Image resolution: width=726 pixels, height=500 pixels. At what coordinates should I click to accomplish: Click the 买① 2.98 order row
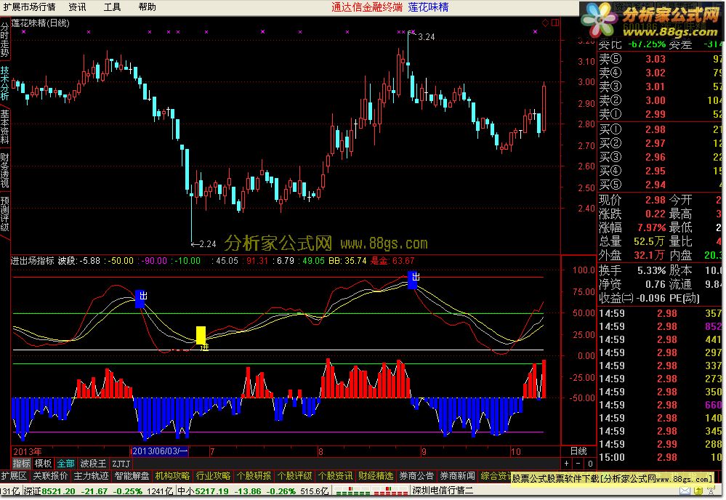pyautogui.click(x=661, y=129)
